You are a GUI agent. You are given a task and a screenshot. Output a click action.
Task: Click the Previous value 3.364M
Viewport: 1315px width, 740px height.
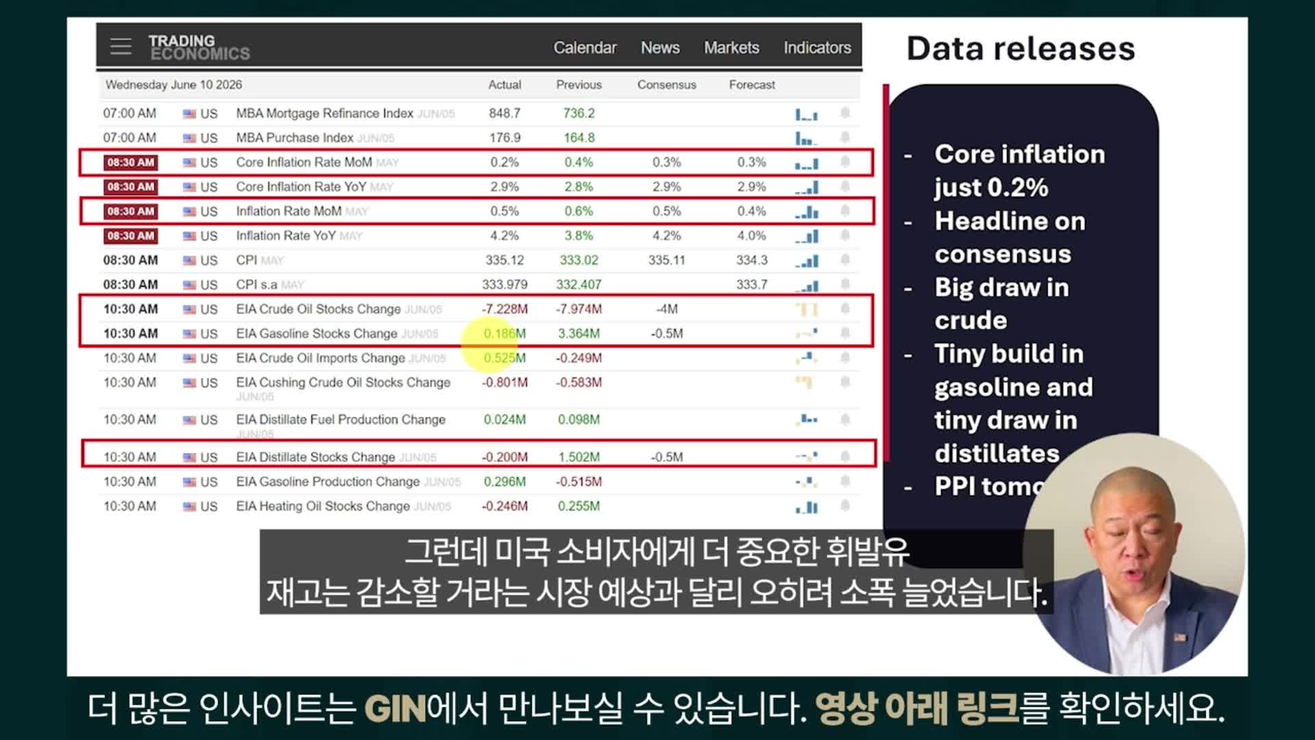point(579,334)
